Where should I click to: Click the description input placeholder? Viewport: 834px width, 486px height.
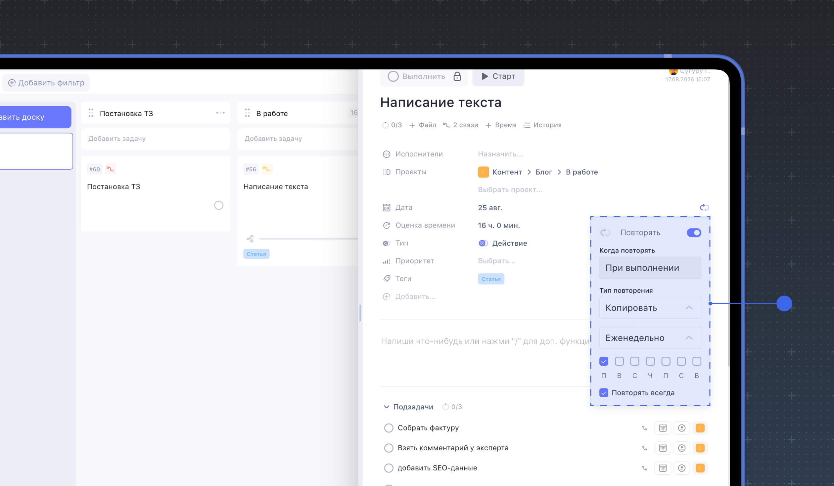(485, 341)
